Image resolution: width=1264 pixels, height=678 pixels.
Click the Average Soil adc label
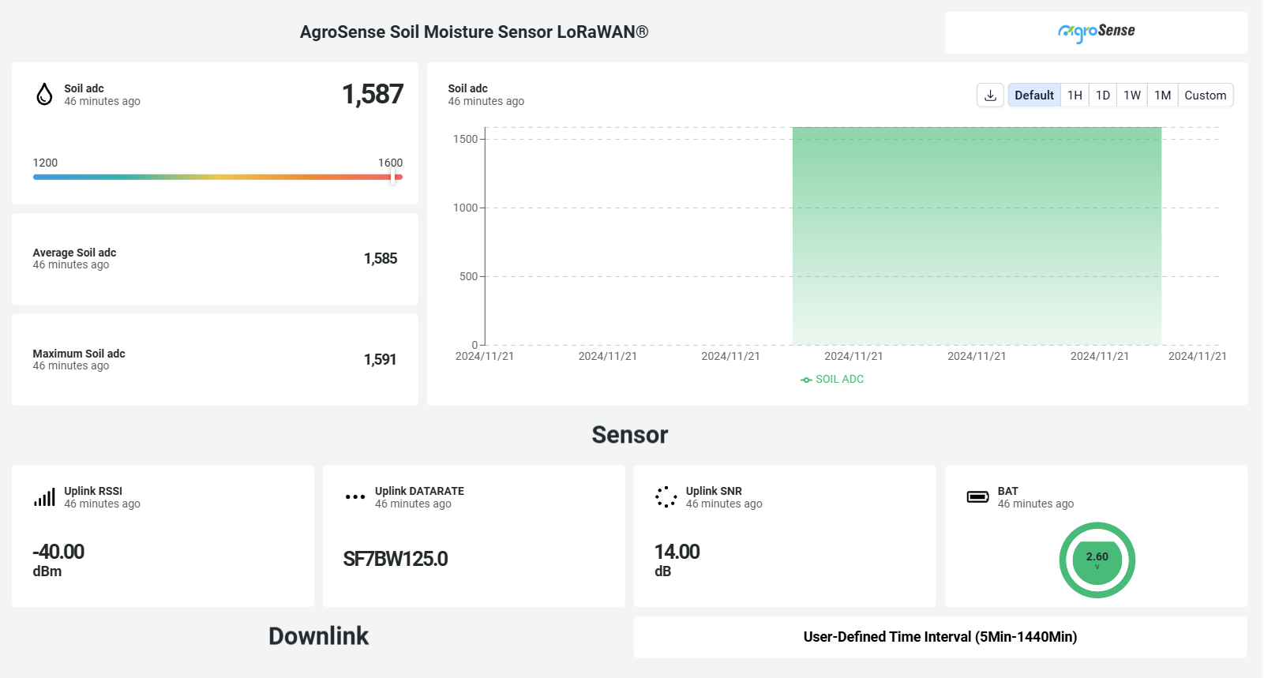coord(74,253)
